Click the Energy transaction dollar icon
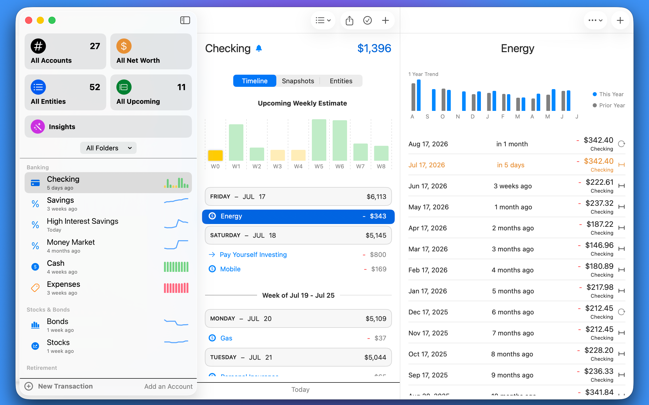This screenshot has height=405, width=649. click(x=212, y=216)
